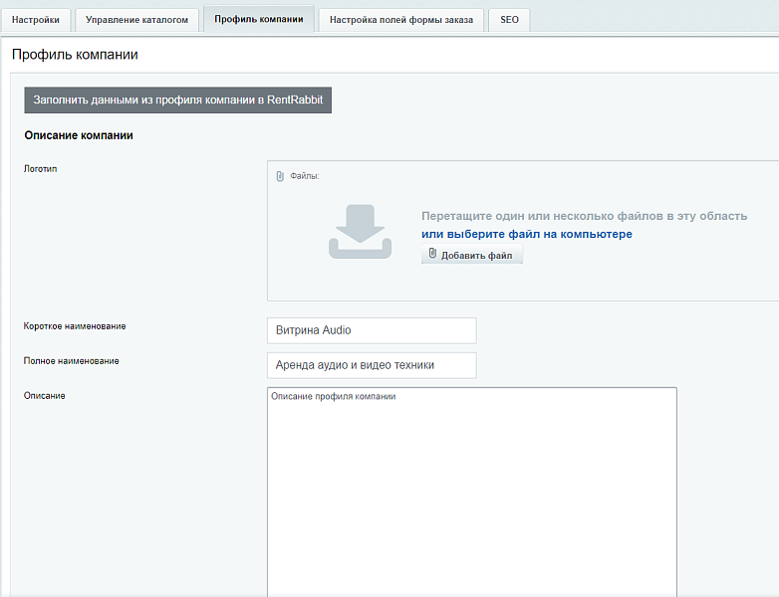The width and height of the screenshot is (779, 597).
Task: Focus the Короткое наименование field with Витрина Audio
Action: pos(371,330)
